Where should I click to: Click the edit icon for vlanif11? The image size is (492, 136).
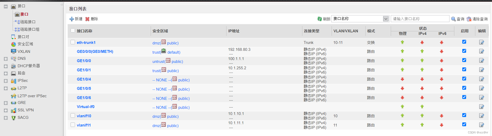click(x=481, y=125)
